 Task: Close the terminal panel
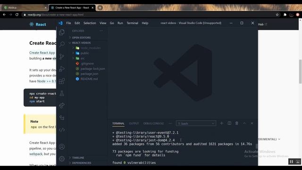252,123
